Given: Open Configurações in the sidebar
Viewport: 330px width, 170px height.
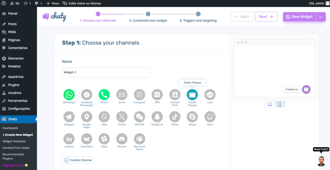Looking at the screenshot, I should (x=18, y=109).
